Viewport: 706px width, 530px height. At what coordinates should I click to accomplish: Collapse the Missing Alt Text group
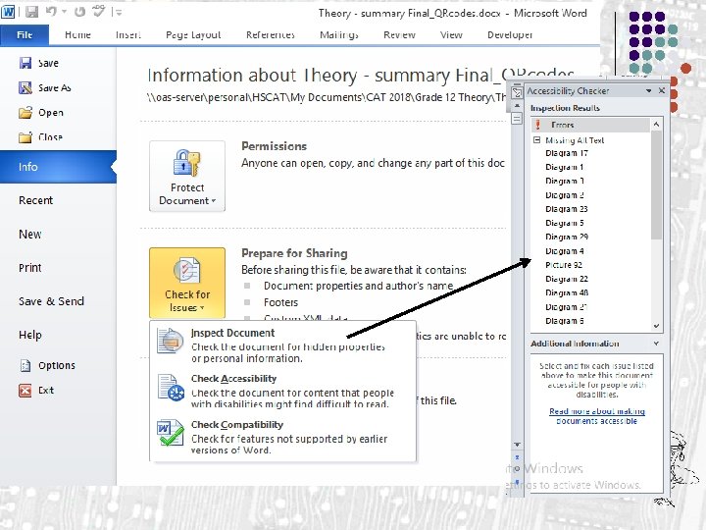click(536, 140)
